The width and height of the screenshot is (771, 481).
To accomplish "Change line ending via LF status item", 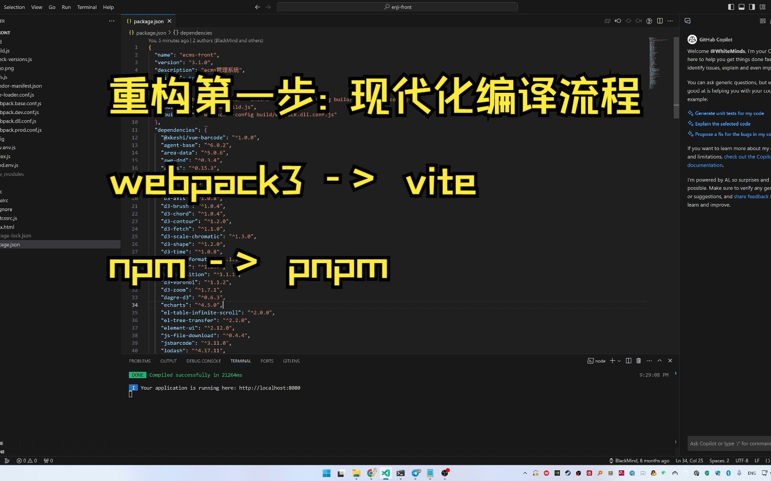I will coord(757,461).
